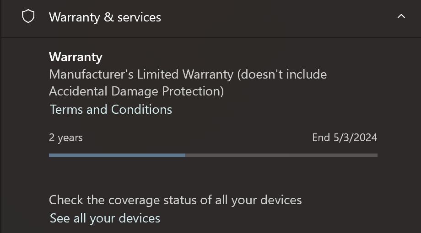
Task: Click the Accidental Damage Protection text line
Action: 136,91
